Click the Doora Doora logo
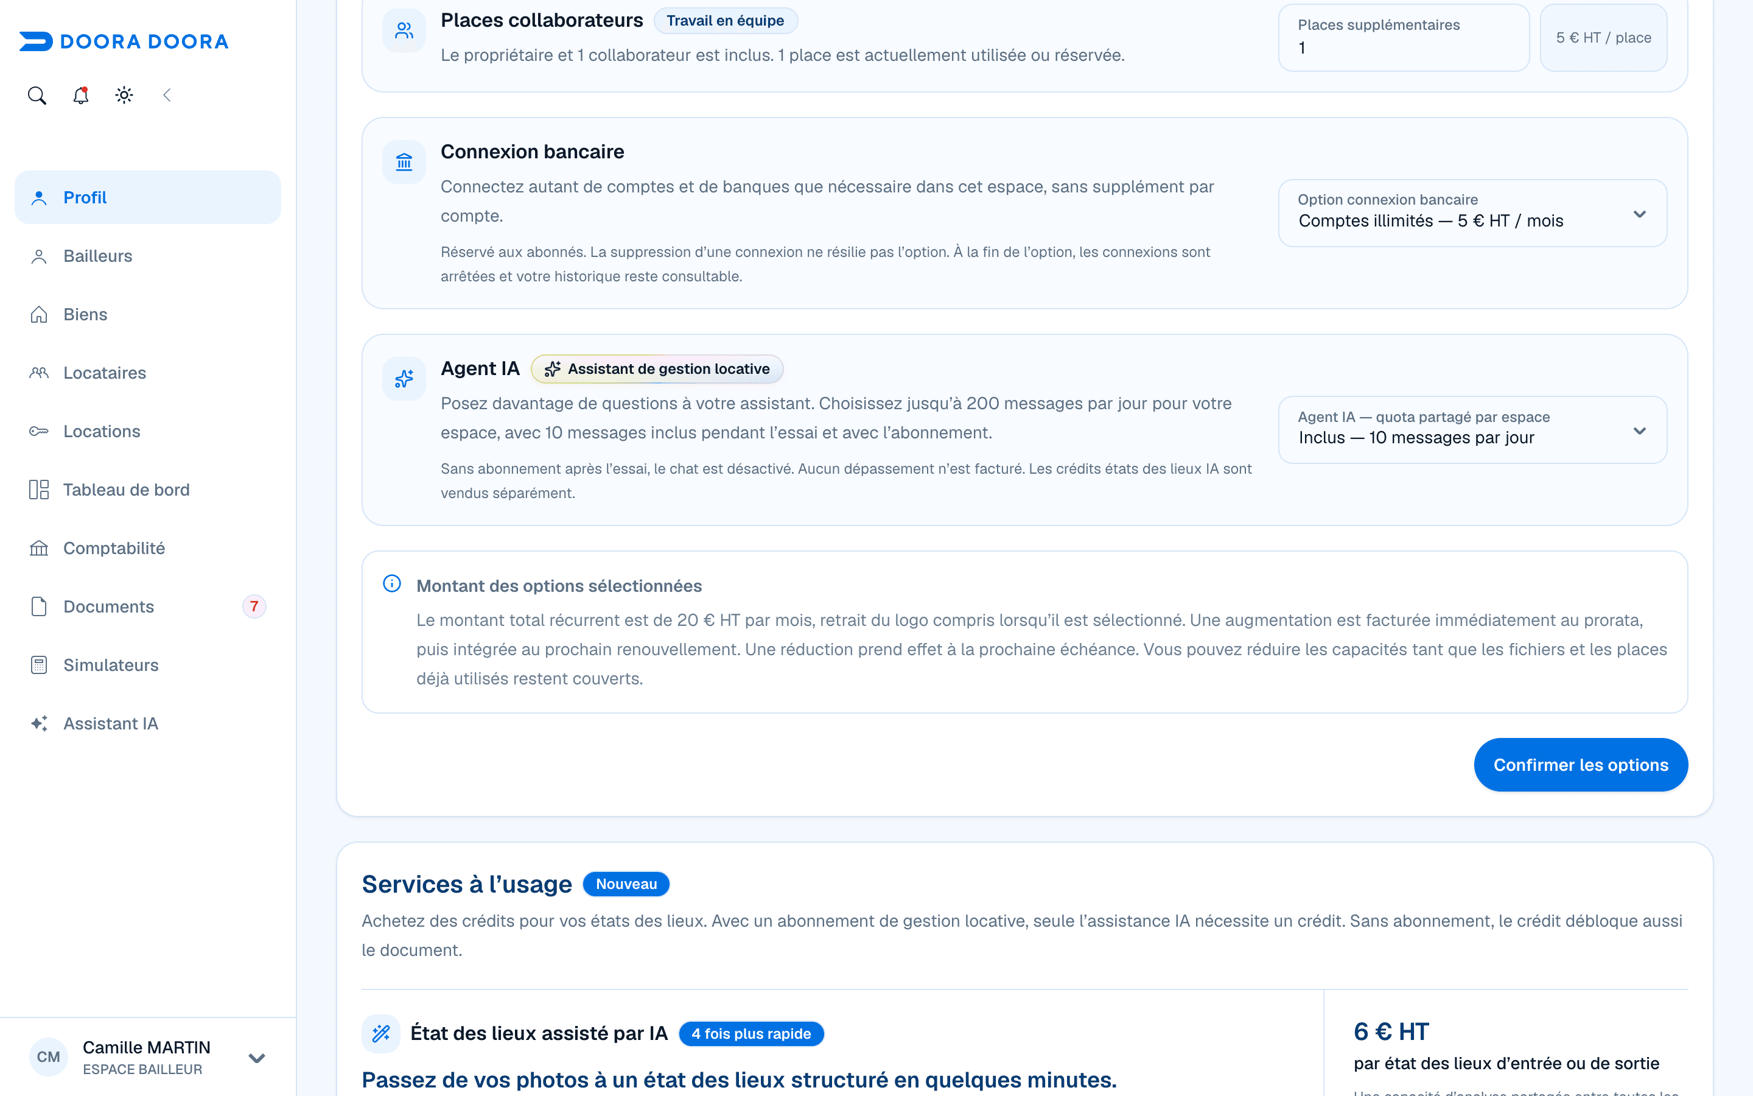The height and width of the screenshot is (1096, 1753). point(124,41)
